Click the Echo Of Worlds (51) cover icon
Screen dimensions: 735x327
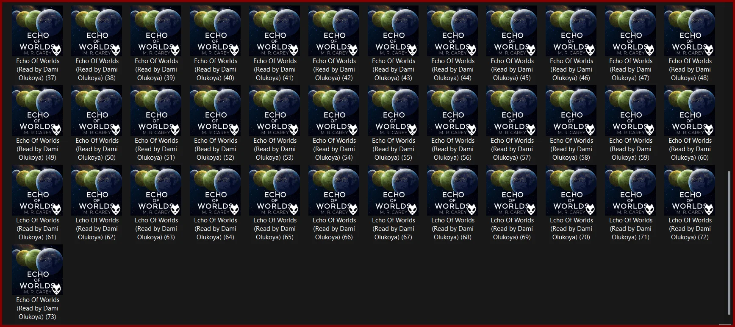[x=156, y=111]
